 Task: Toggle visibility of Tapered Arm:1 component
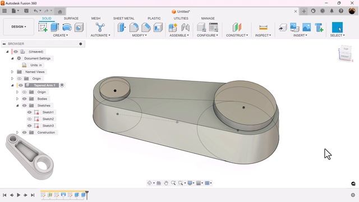pos(21,85)
